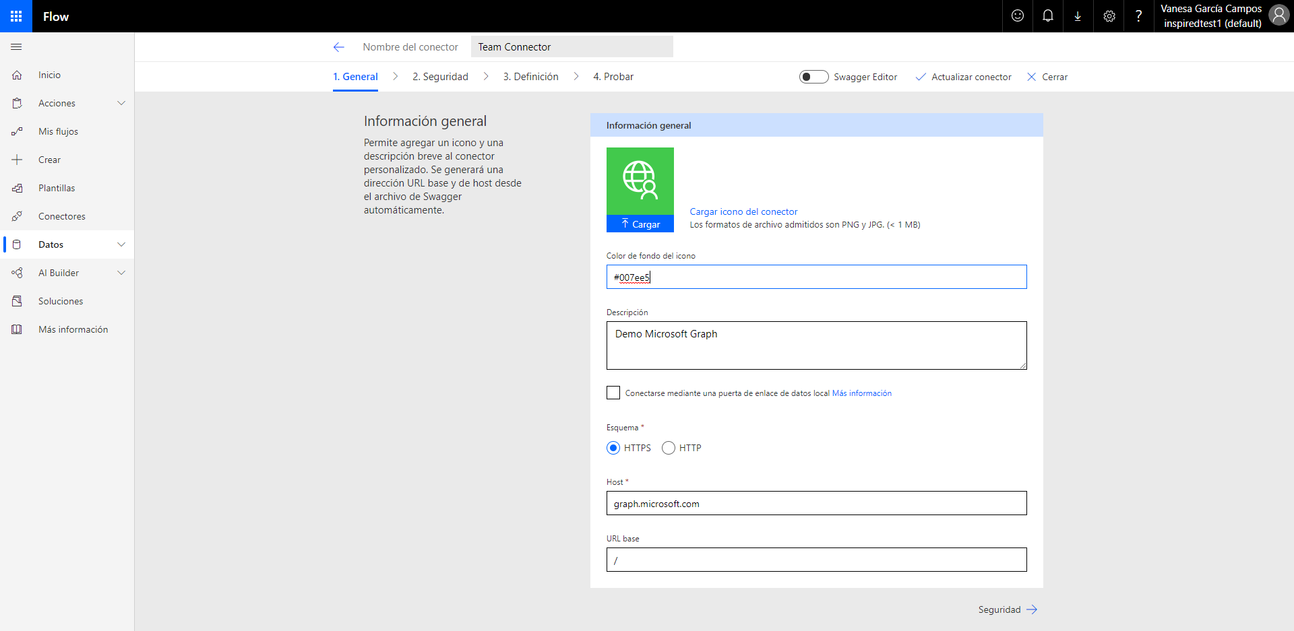Viewport: 1294px width, 631px height.
Task: Expand the Acciones menu chevron
Action: point(121,103)
